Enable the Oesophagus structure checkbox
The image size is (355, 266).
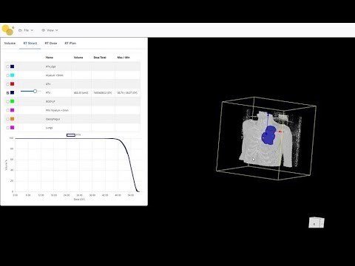pyautogui.click(x=7, y=119)
